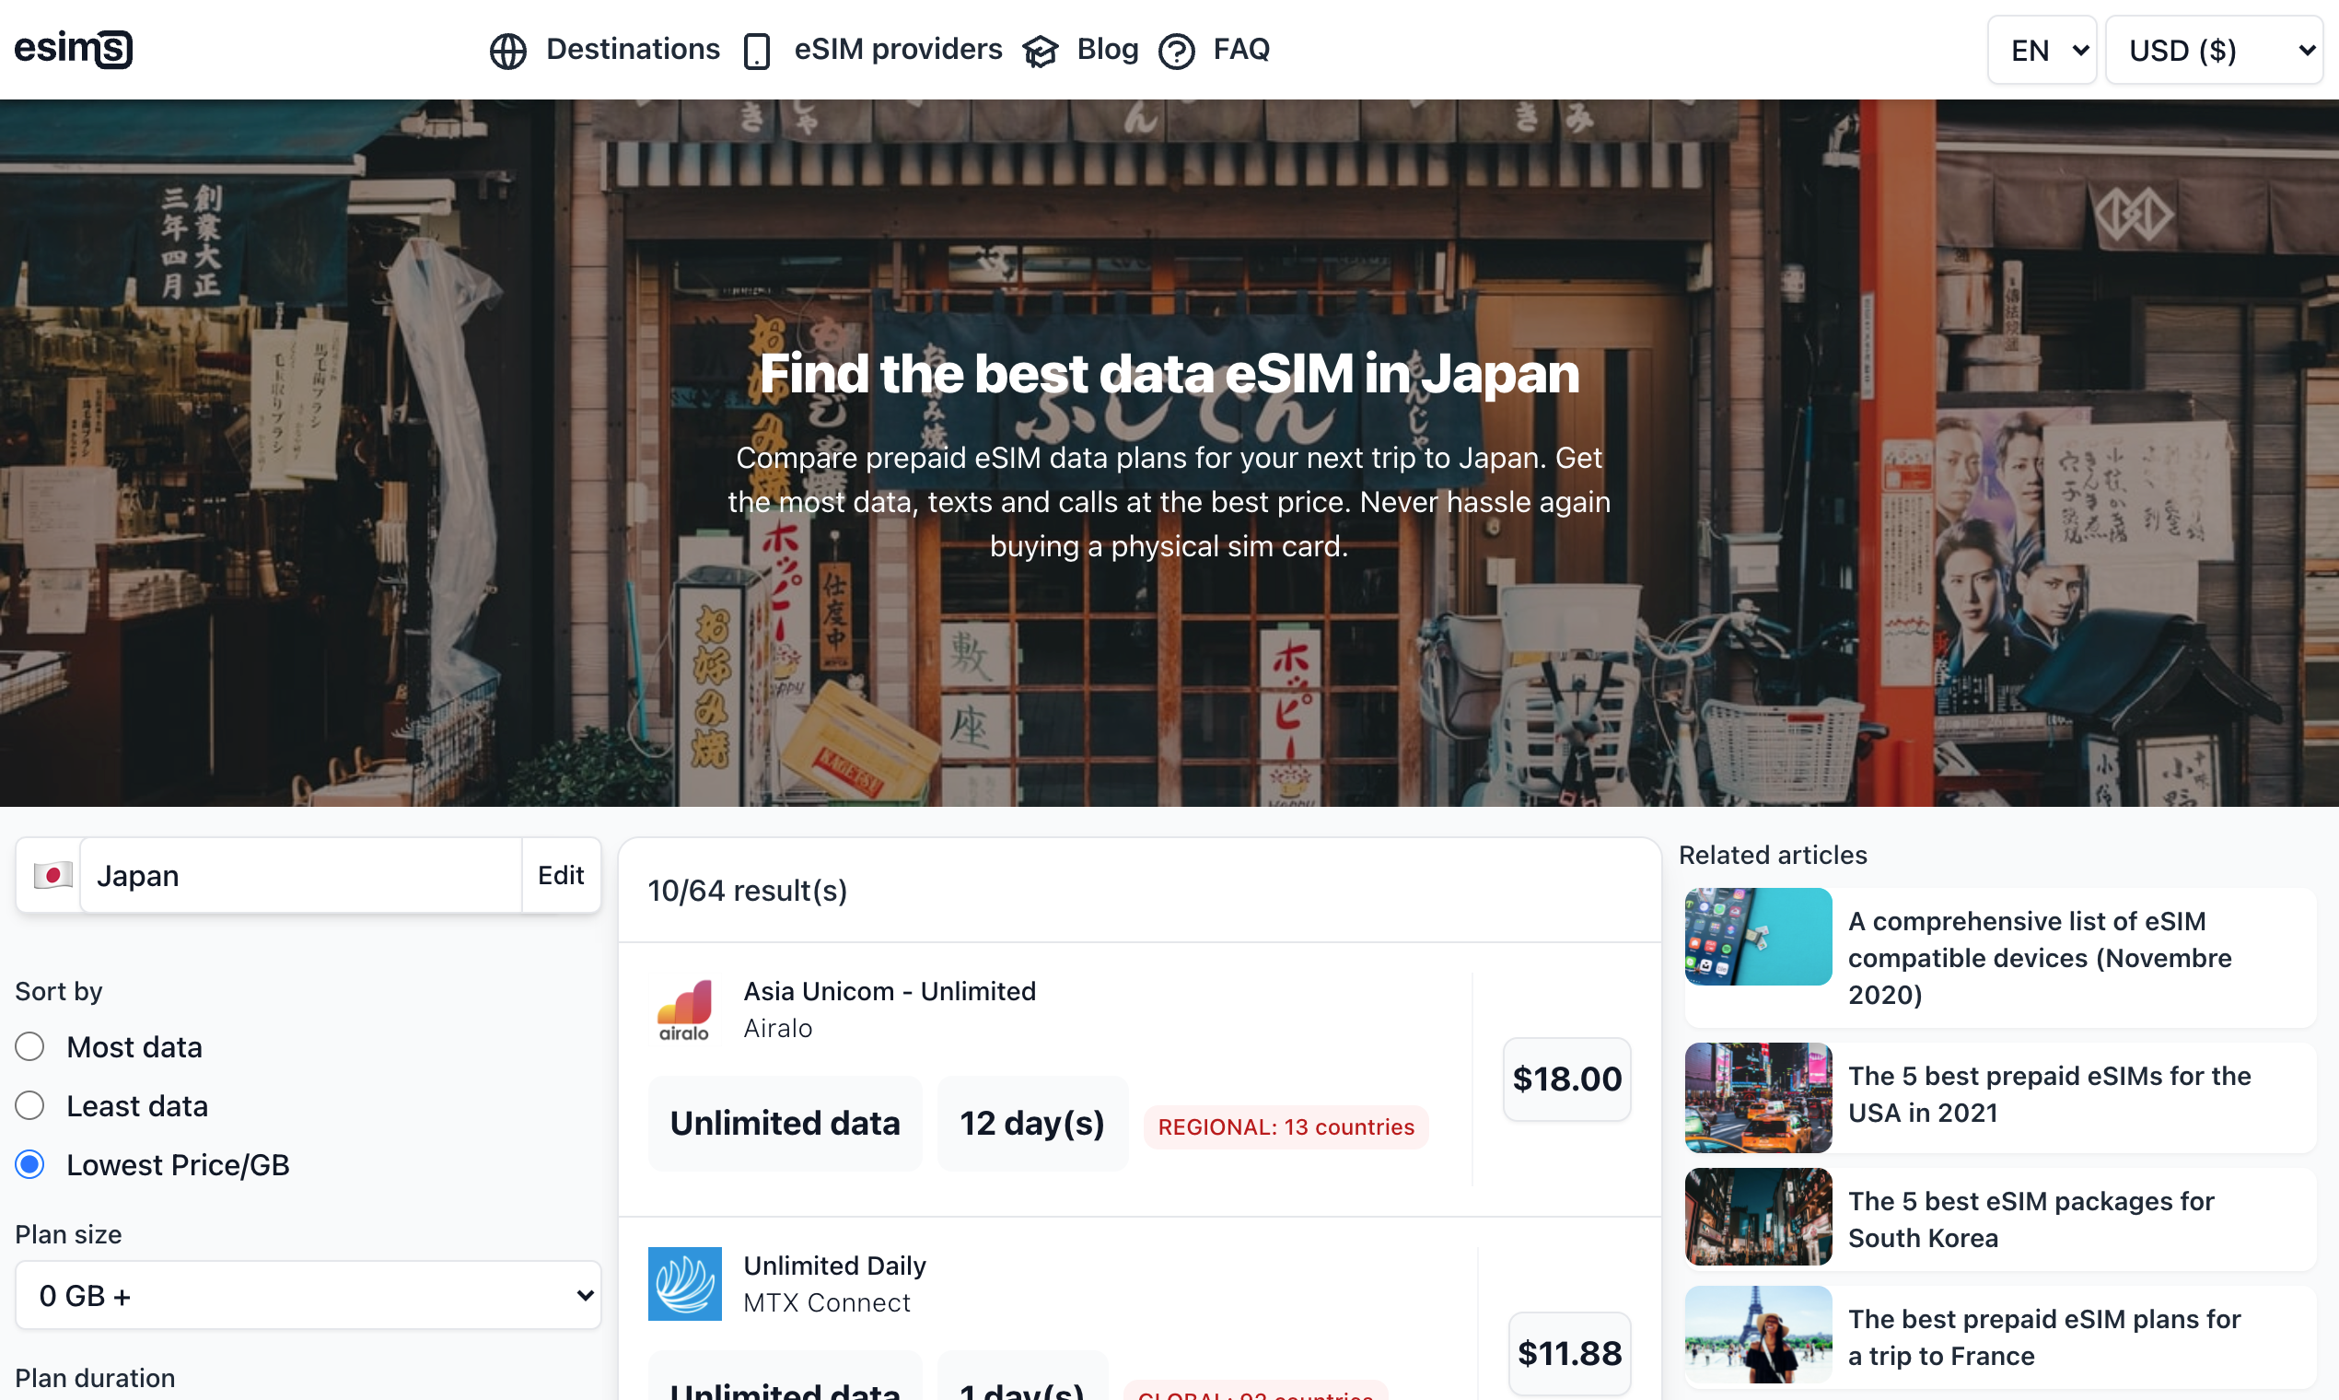This screenshot has width=2339, height=1400.
Task: Select the Least data radio button
Action: [30, 1105]
